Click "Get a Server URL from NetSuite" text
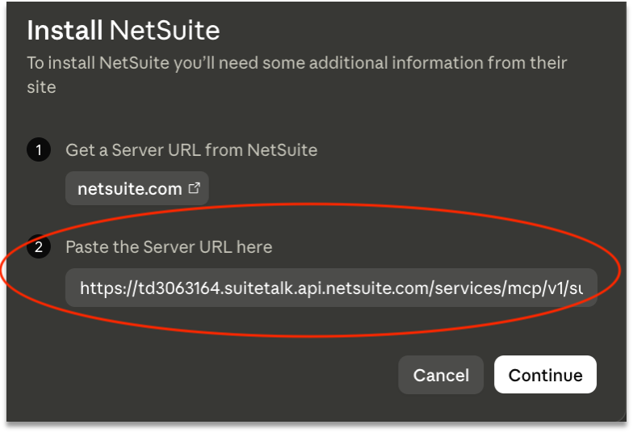The width and height of the screenshot is (633, 433). [x=191, y=150]
